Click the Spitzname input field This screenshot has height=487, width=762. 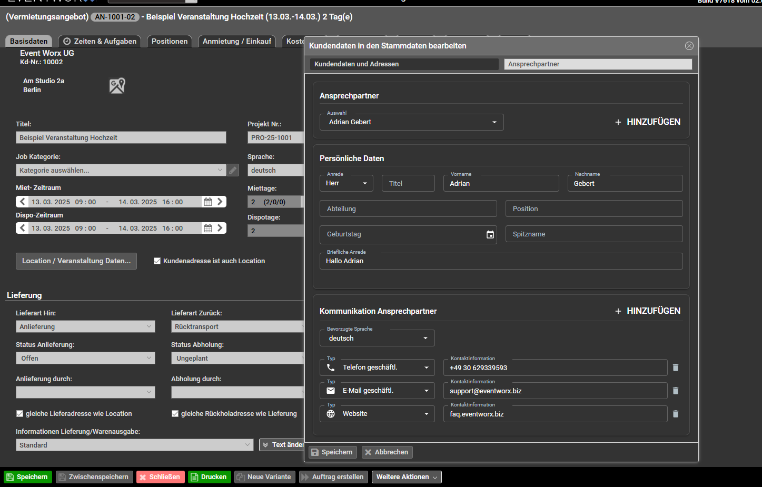click(x=594, y=234)
